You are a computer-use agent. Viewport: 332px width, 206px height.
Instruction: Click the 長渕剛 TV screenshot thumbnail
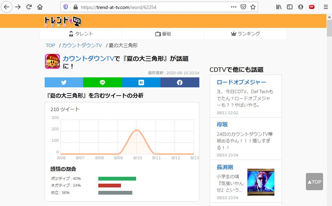[261, 182]
